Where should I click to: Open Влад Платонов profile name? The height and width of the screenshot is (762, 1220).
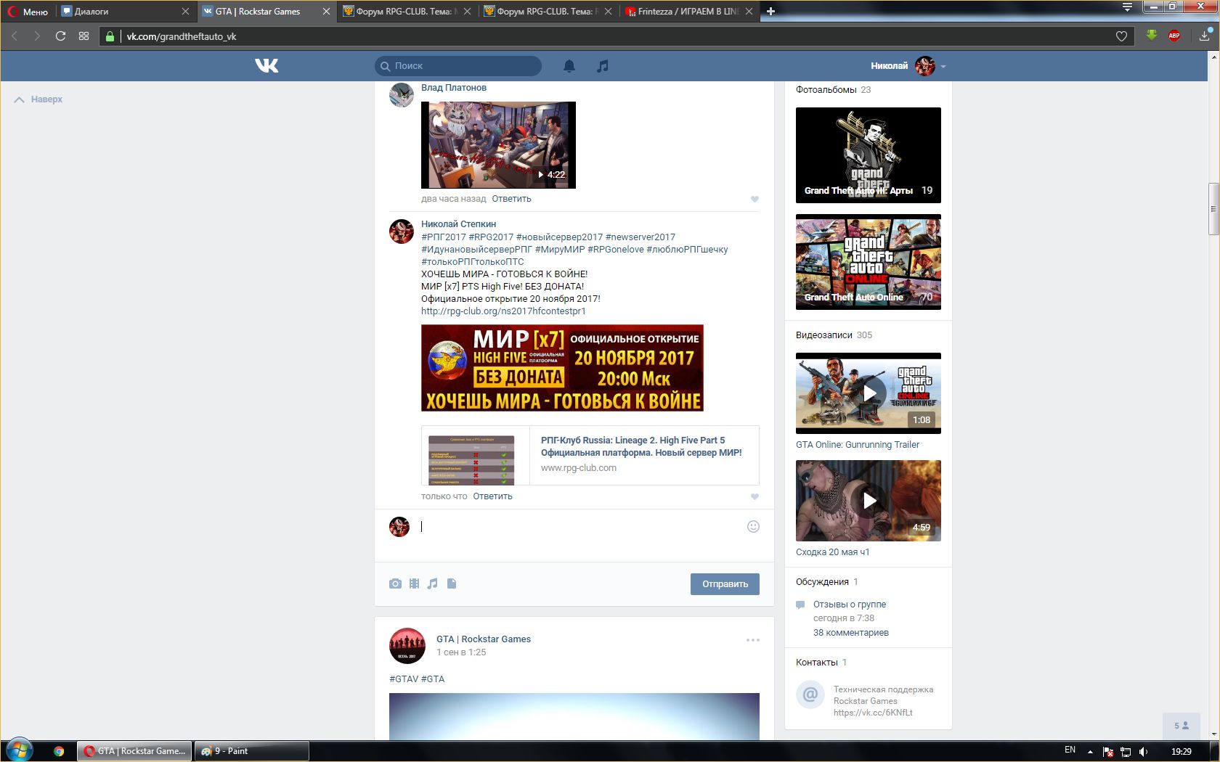click(x=454, y=88)
